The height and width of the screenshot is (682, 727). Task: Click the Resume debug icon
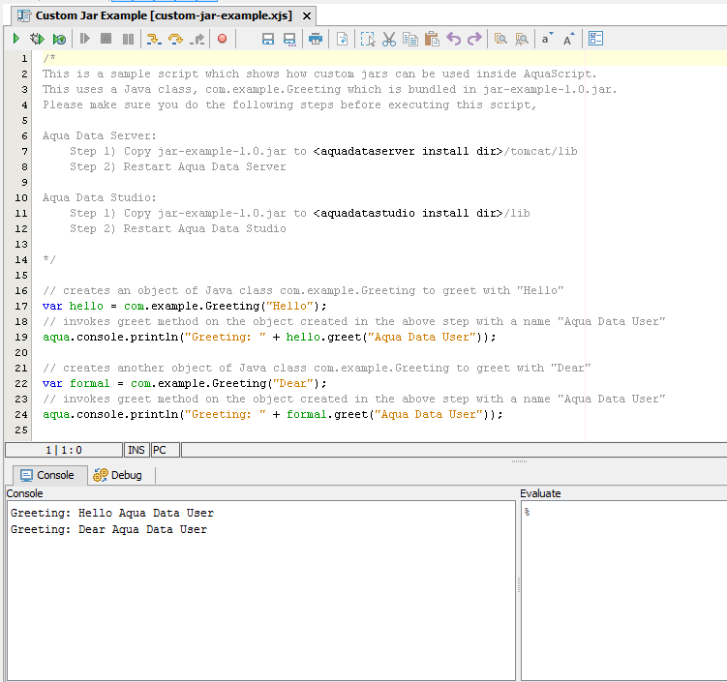point(84,39)
